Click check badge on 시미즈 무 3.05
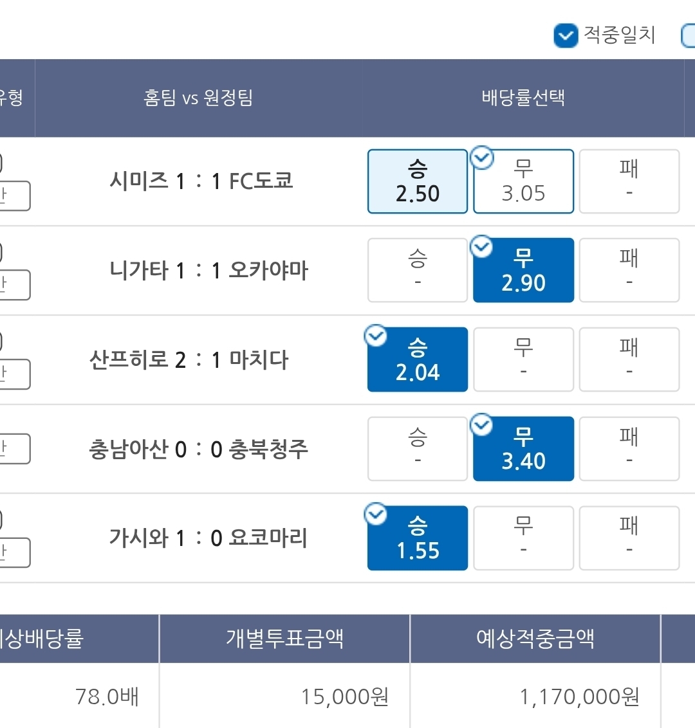Viewport: 695px width, 728px height. [482, 157]
